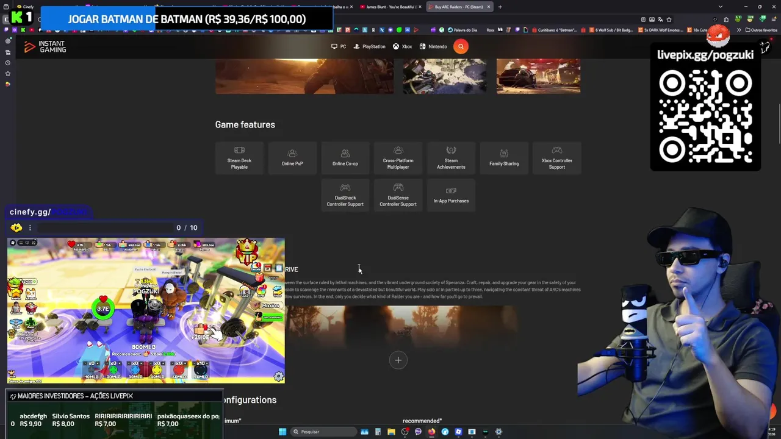The width and height of the screenshot is (781, 439).
Task: Open the large left game screenshot
Action: tap(304, 76)
